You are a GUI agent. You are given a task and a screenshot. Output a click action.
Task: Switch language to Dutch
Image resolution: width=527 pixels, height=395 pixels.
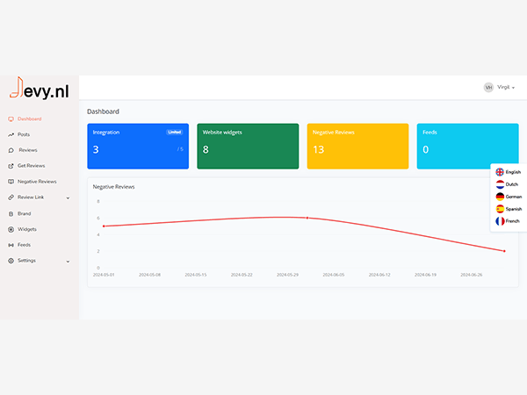click(512, 184)
